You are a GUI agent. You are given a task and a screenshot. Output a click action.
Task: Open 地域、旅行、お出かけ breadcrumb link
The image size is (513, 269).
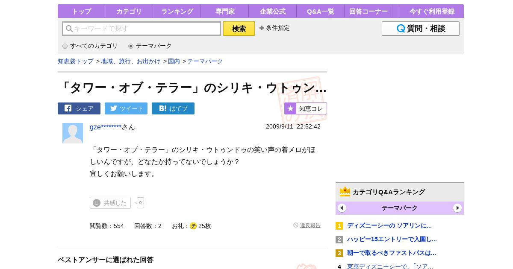(x=131, y=61)
